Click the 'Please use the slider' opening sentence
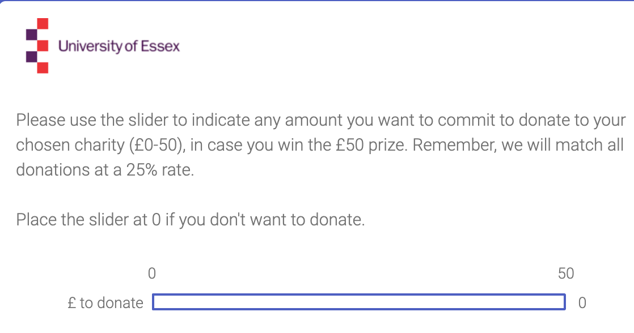The image size is (634, 333). 320,145
